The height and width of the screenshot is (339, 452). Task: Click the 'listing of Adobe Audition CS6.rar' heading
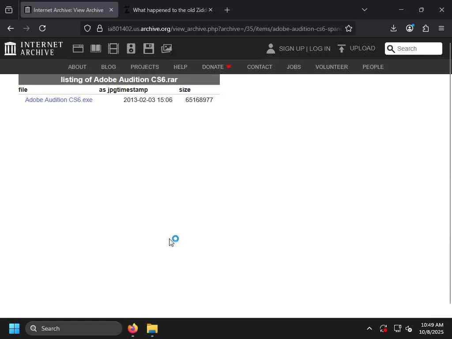pos(119,79)
